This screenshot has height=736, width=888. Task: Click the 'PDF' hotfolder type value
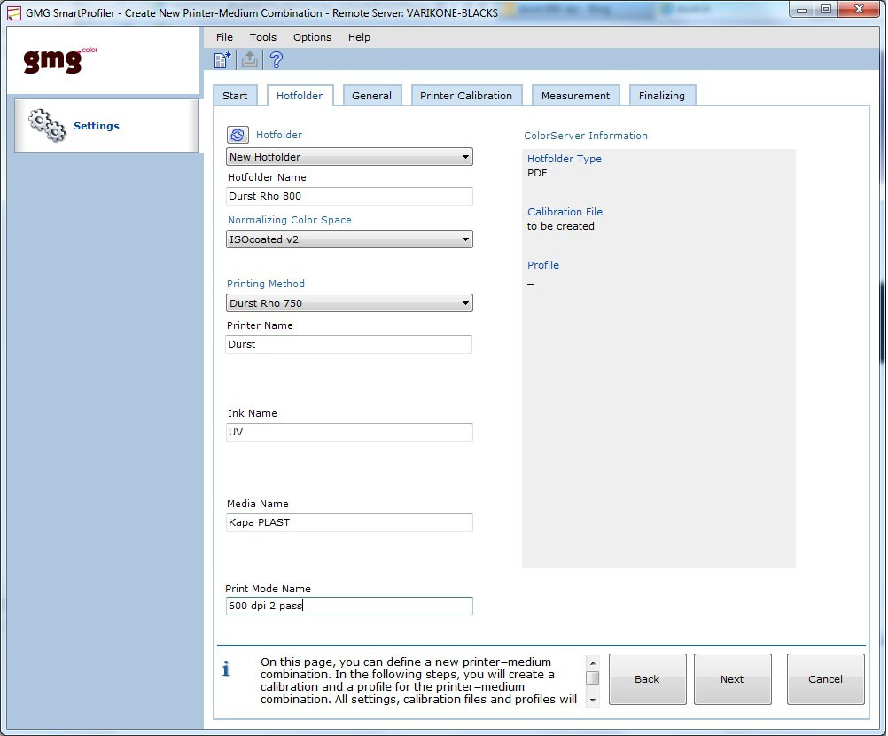pyautogui.click(x=537, y=173)
